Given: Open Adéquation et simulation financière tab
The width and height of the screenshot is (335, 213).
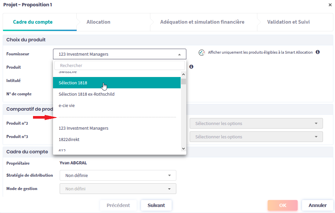Looking at the screenshot, I should [202, 22].
